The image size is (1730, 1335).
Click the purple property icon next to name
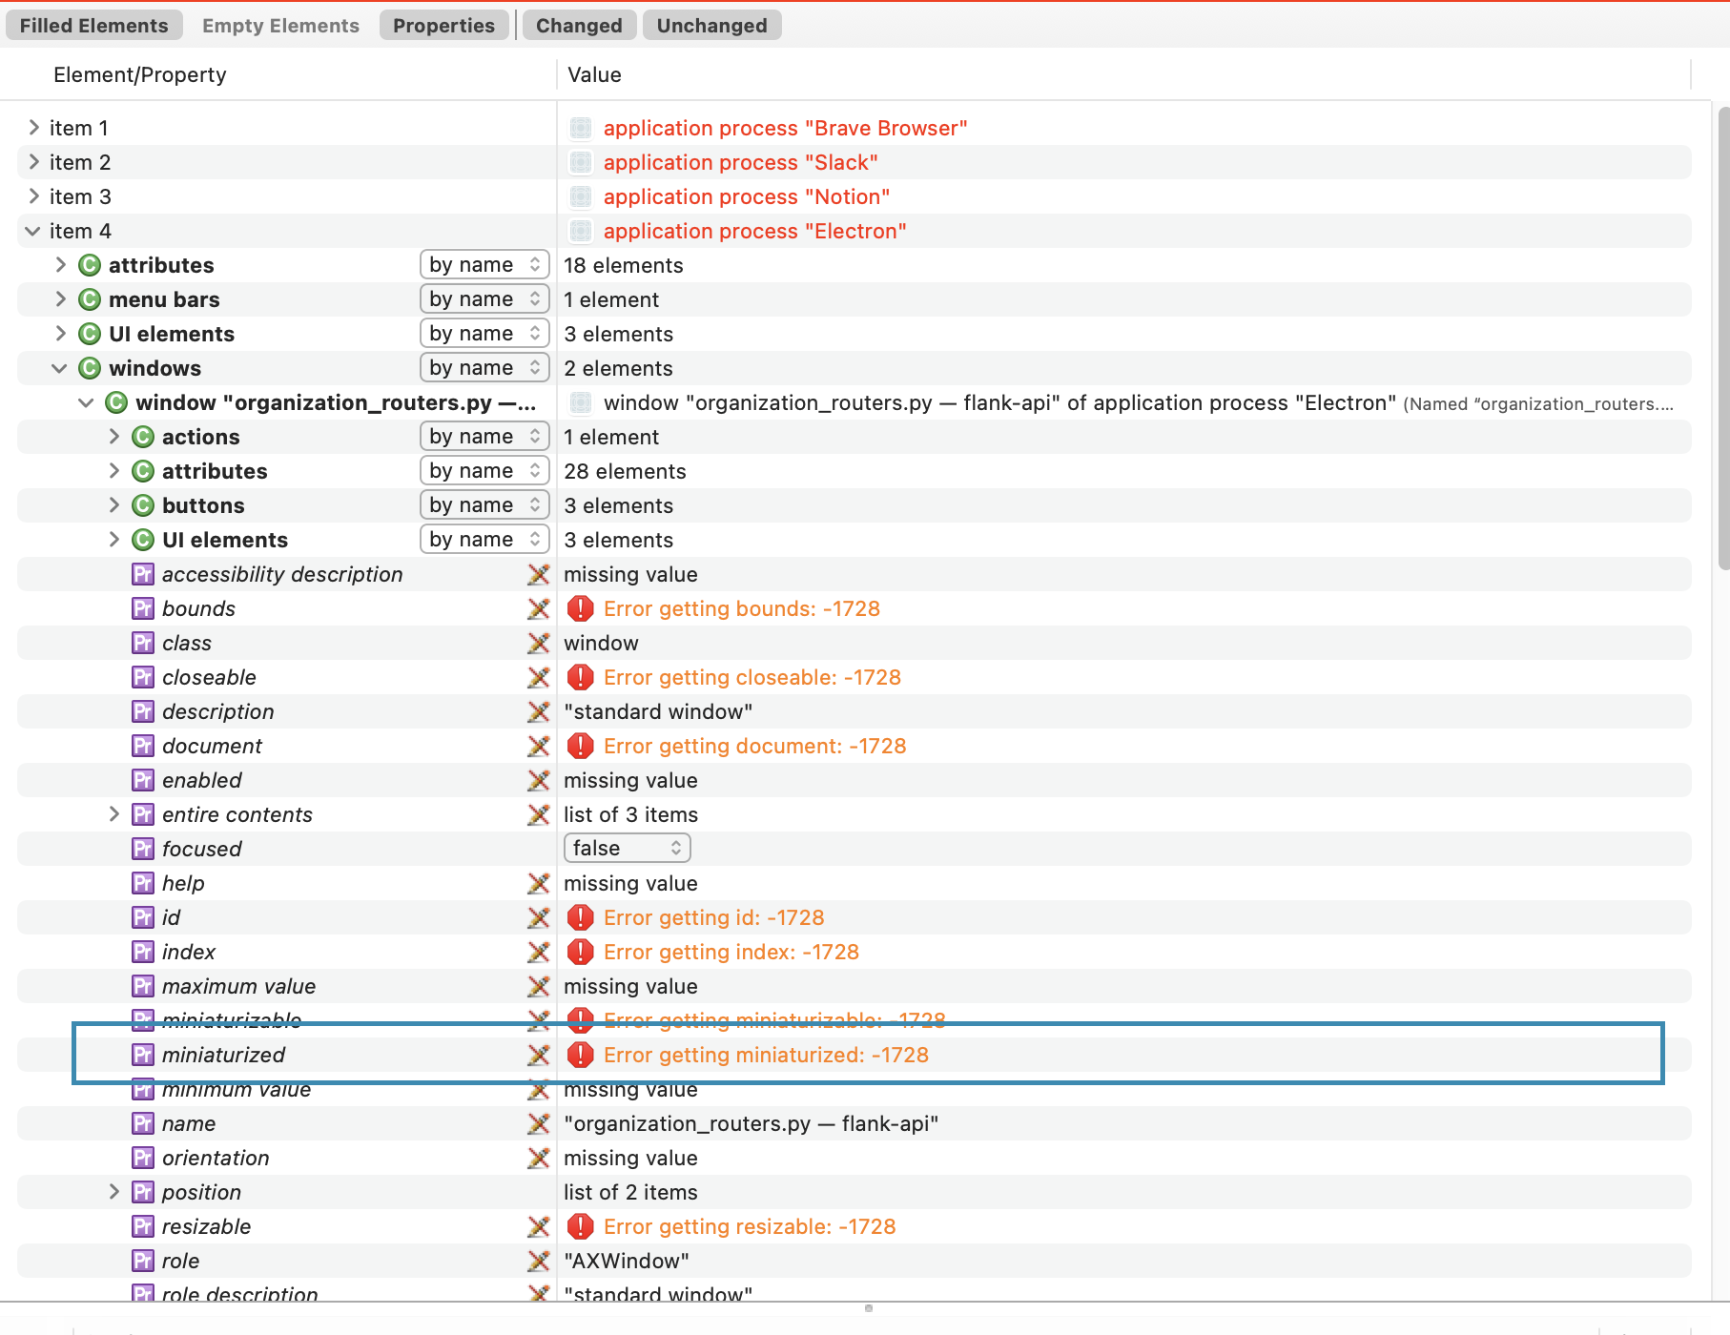coord(143,1123)
